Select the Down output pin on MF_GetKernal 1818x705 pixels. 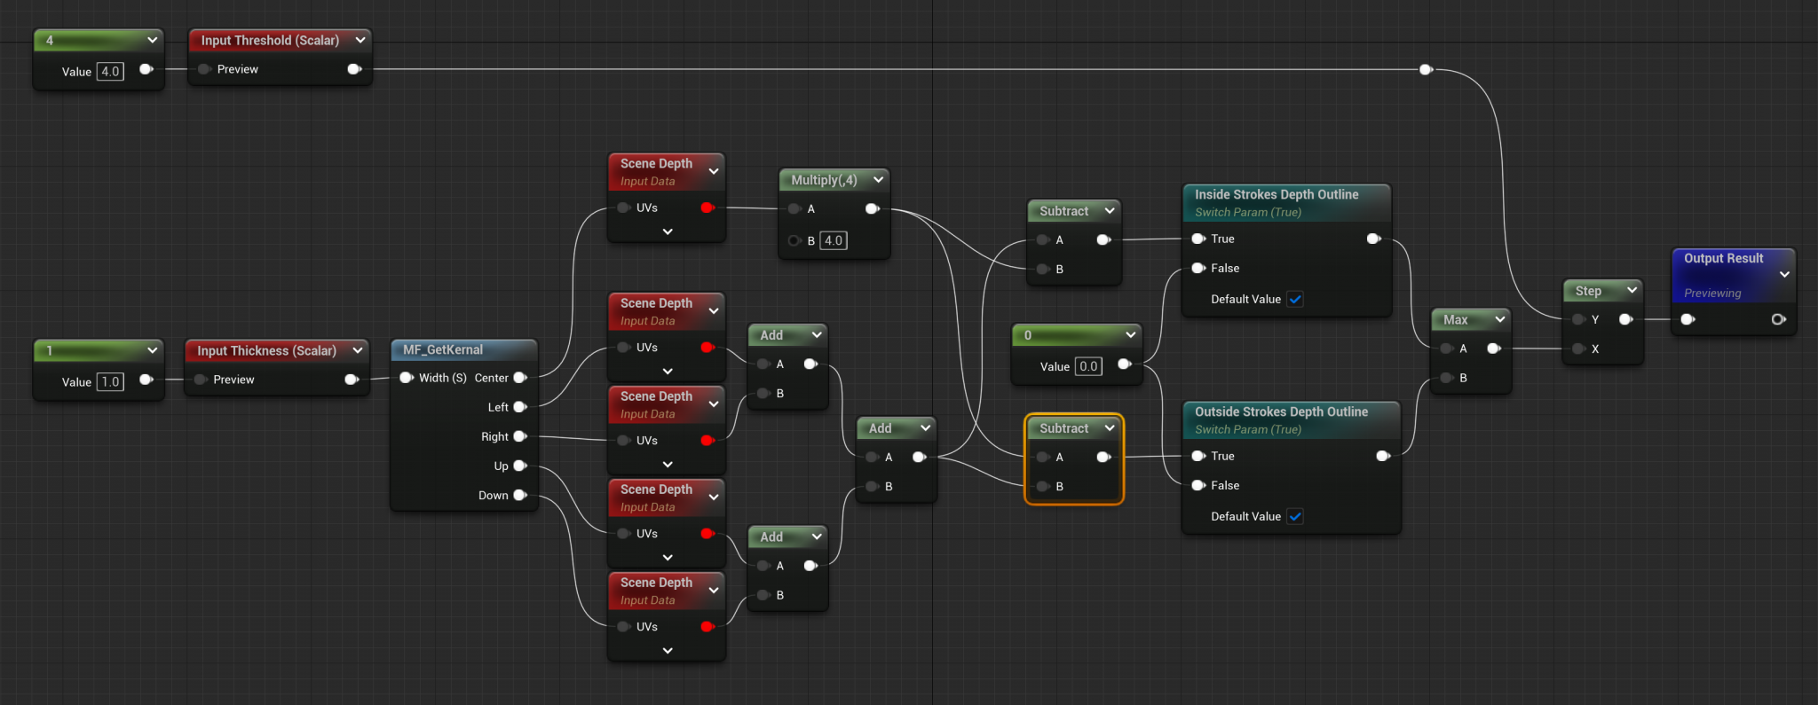click(x=520, y=495)
